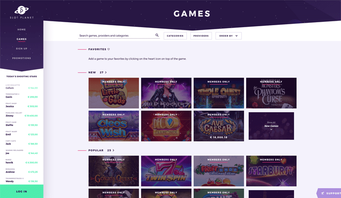Open the Ave Caesar game thumbnail
This screenshot has width=341, height=198.
219,126
